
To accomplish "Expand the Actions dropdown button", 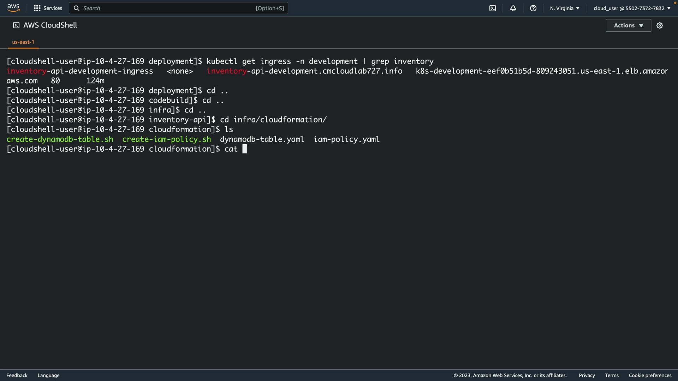I will click(628, 25).
